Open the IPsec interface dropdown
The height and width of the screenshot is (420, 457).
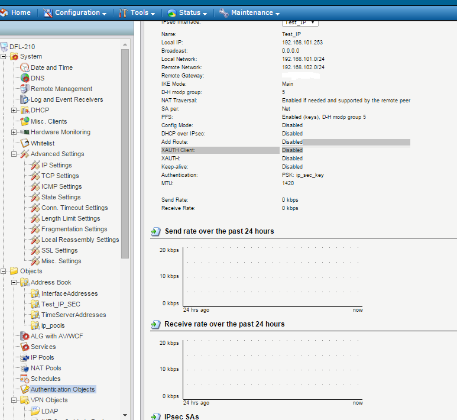pyautogui.click(x=300, y=22)
